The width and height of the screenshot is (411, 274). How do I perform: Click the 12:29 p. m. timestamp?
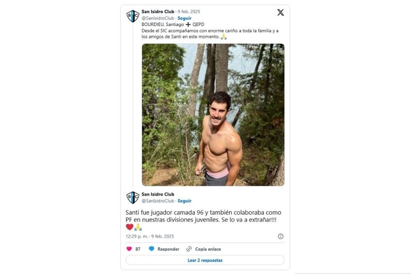[137, 236]
